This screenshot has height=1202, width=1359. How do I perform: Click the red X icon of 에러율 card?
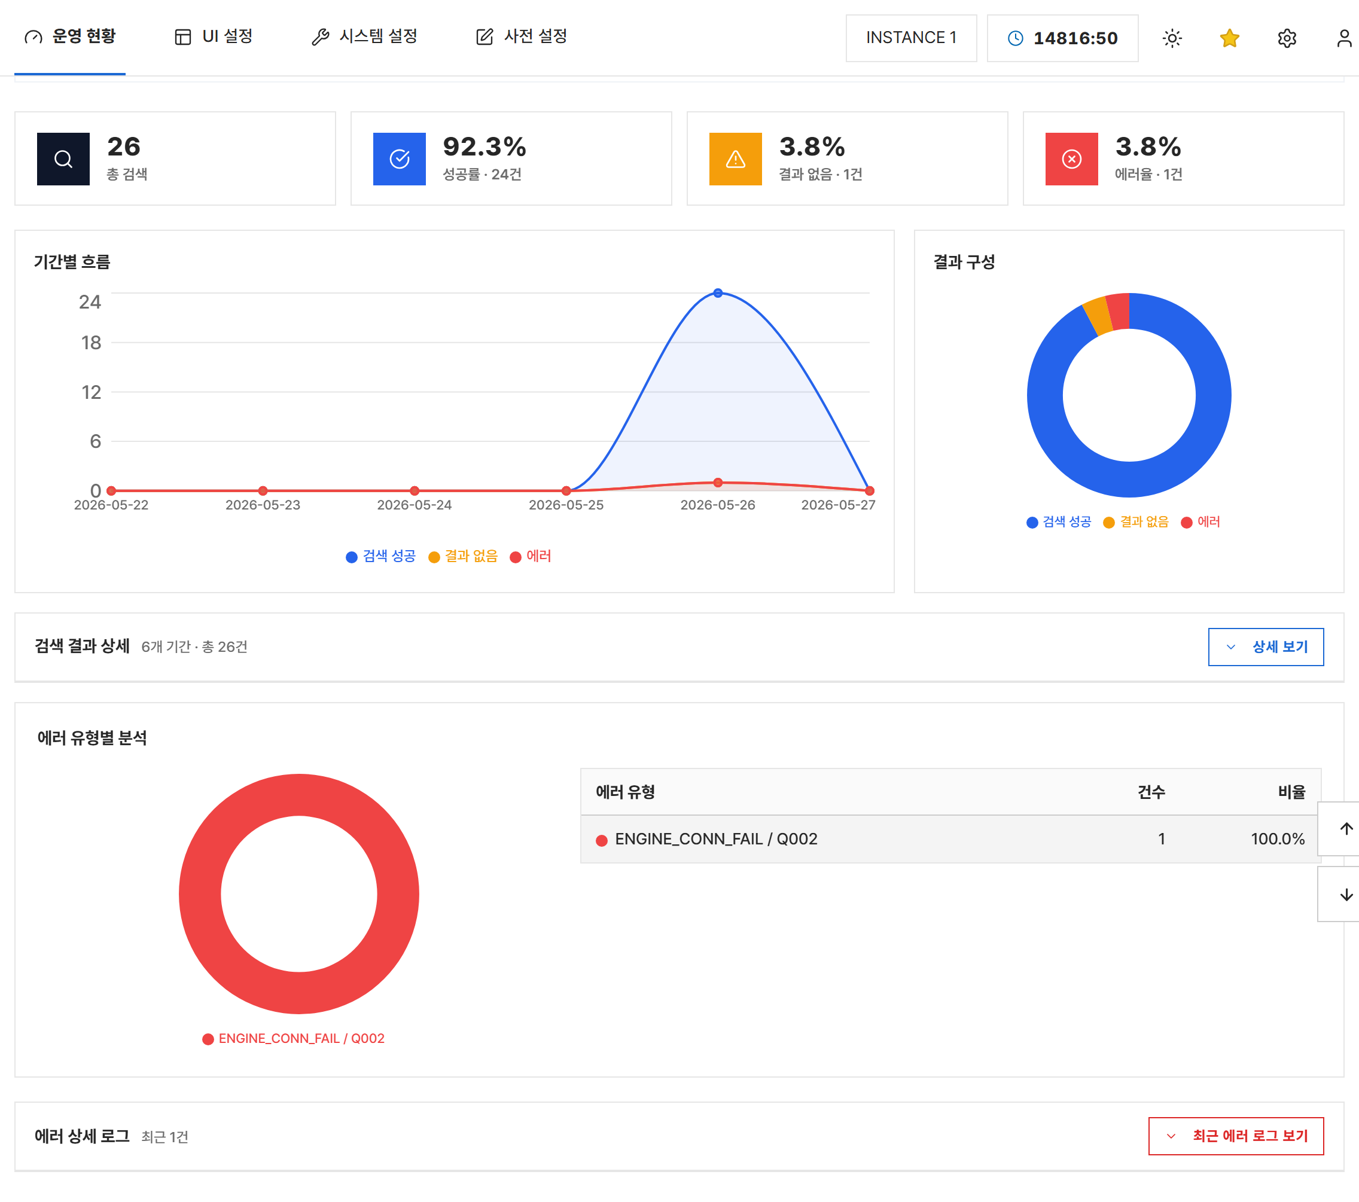tap(1071, 159)
